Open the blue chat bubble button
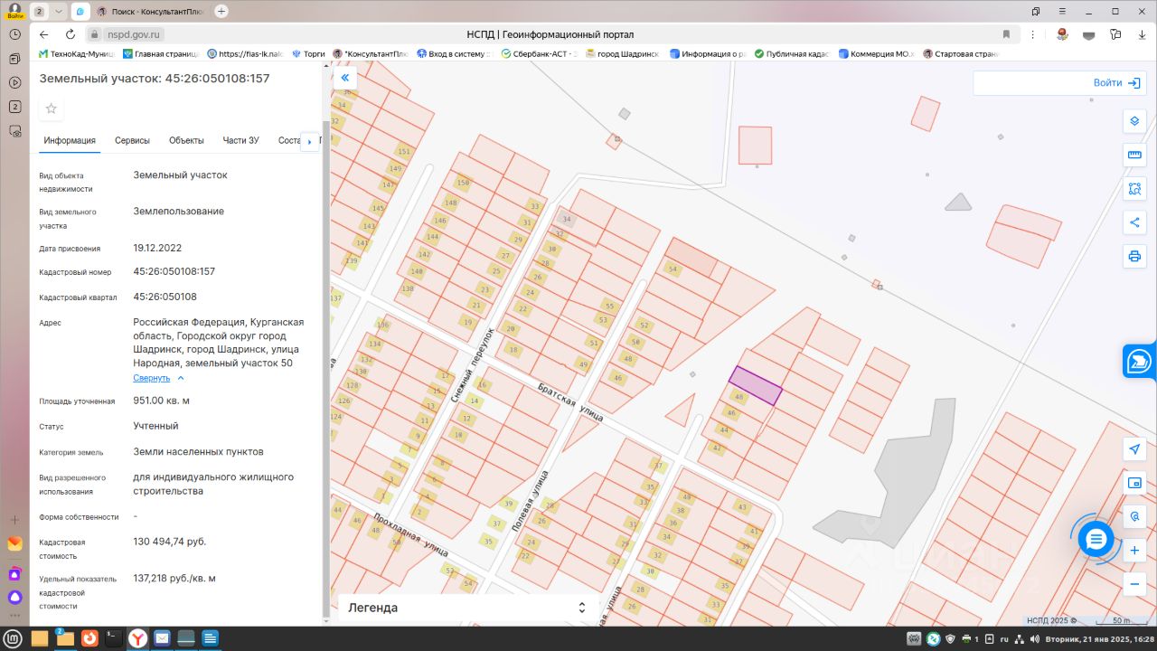1157x651 pixels. pos(1096,539)
